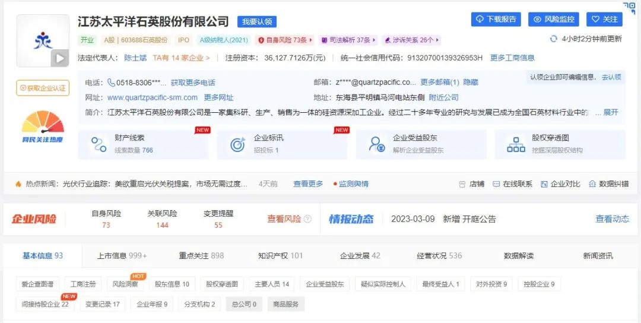Switch to 知识产权 101 tab
This screenshot has width=641, height=323.
(x=280, y=255)
